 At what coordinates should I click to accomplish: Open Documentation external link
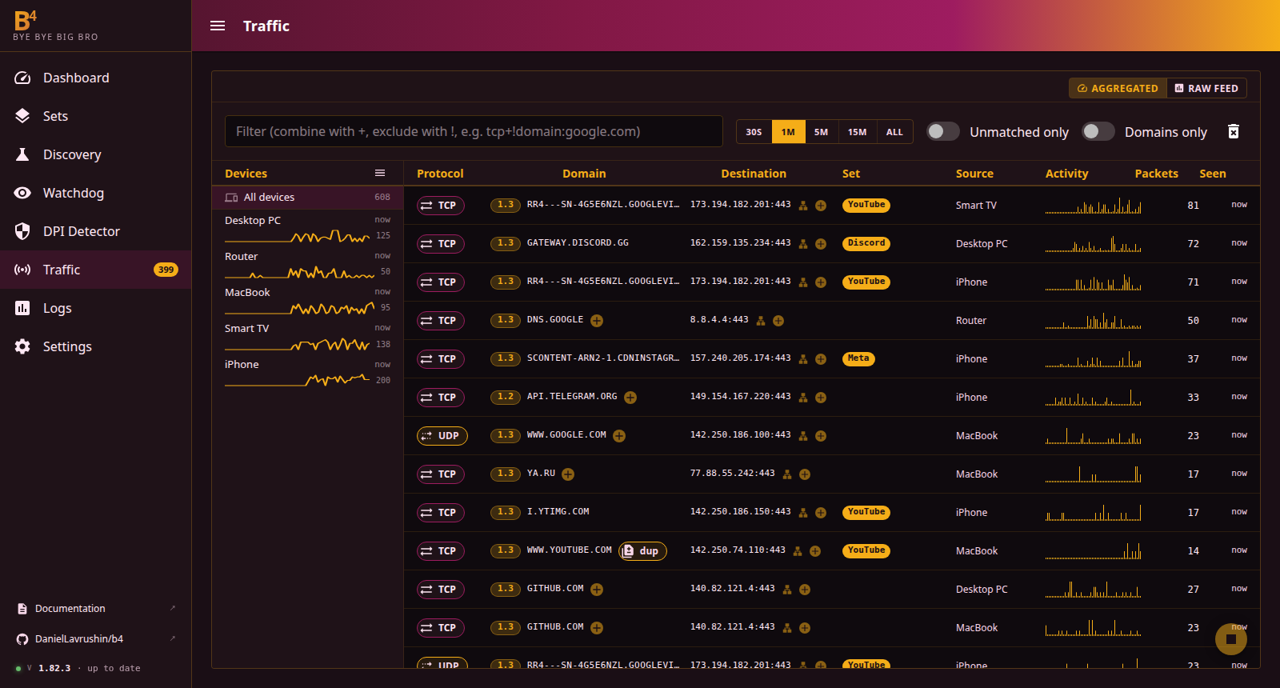96,609
